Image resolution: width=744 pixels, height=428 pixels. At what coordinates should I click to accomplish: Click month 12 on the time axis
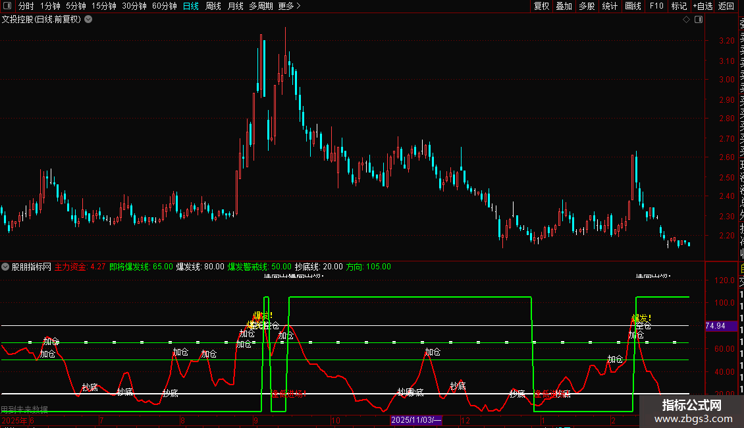click(465, 420)
